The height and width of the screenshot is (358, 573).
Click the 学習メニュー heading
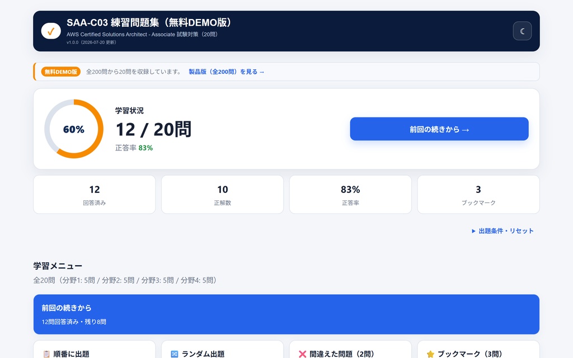(58, 266)
